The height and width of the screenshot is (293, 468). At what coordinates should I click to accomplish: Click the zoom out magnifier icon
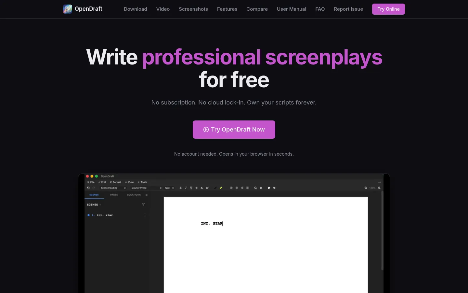pyautogui.click(x=366, y=188)
